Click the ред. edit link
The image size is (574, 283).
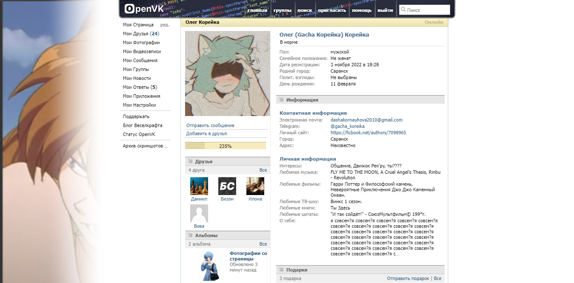165,25
